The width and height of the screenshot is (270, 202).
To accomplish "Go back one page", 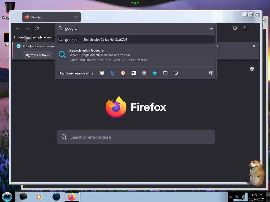I will click(18, 28).
